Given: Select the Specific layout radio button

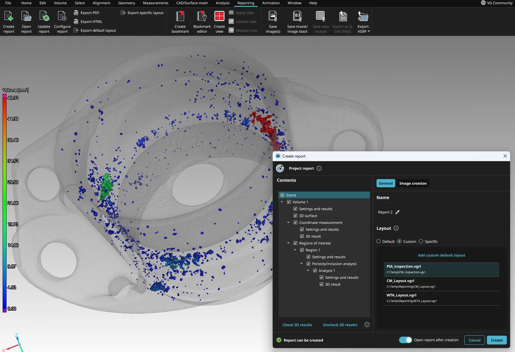Looking at the screenshot, I should (x=421, y=242).
